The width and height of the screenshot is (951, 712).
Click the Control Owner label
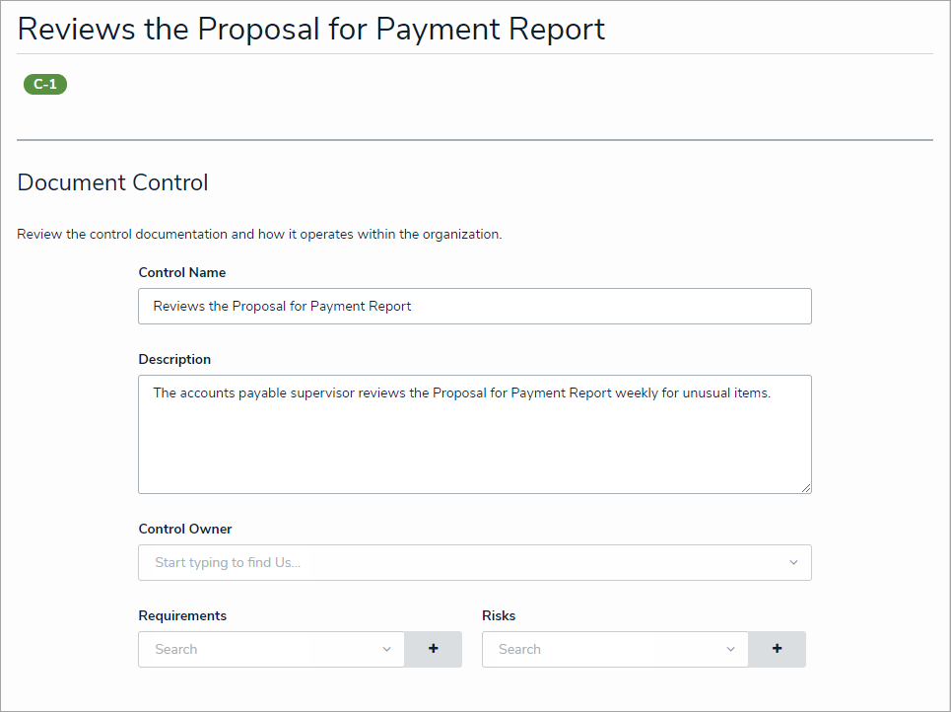pos(185,530)
